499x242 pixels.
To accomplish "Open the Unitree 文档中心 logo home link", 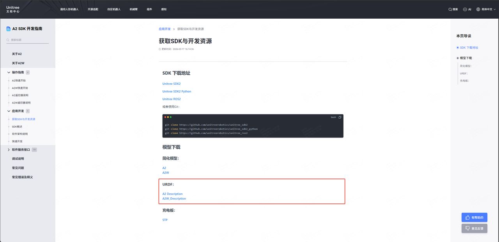I will (x=13, y=9).
